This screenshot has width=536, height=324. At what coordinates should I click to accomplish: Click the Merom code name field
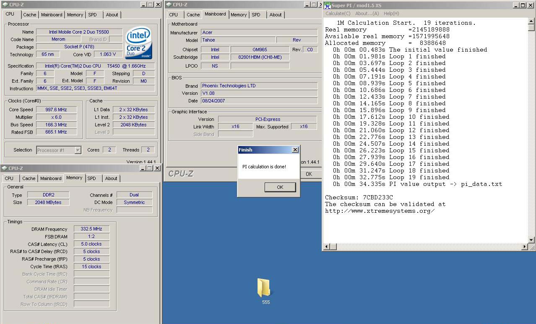pyautogui.click(x=59, y=39)
